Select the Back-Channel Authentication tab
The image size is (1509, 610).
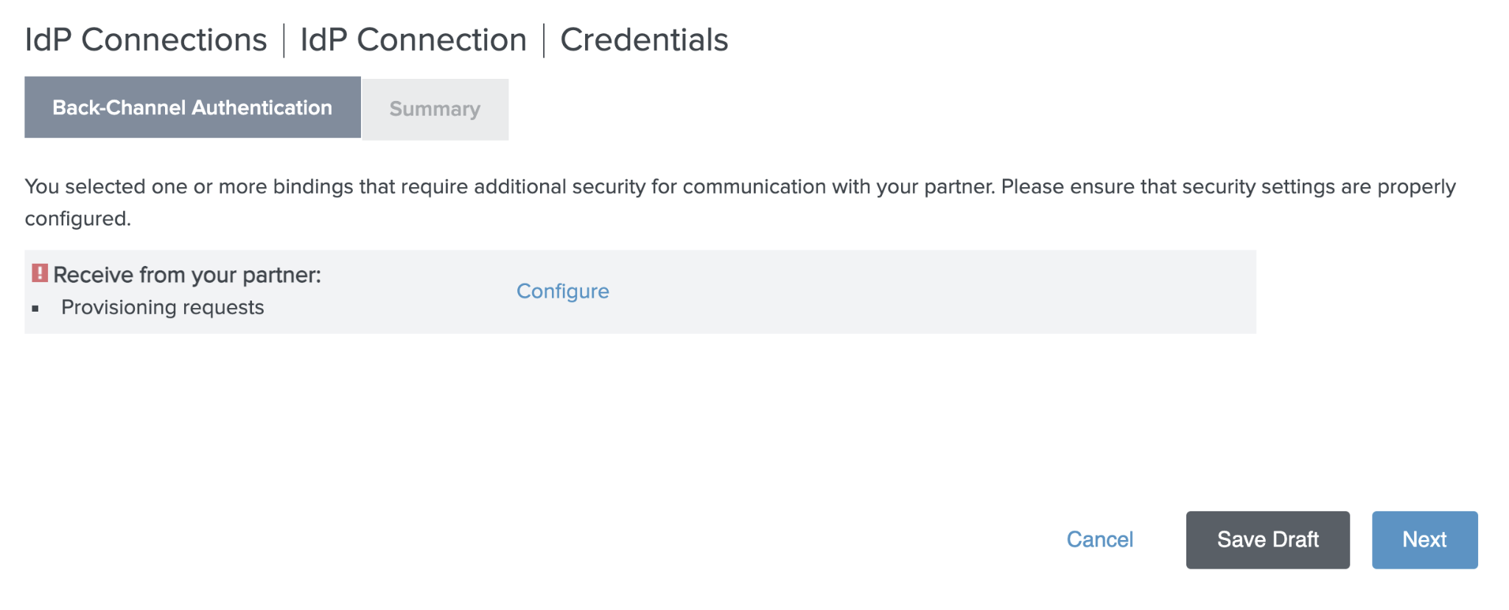[x=192, y=108]
